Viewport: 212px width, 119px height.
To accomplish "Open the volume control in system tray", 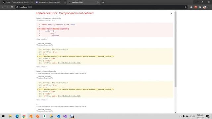I will [193, 116].
